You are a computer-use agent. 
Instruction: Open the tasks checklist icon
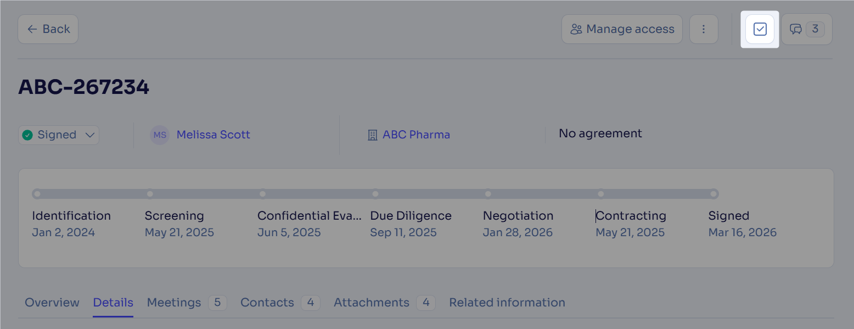coord(760,29)
